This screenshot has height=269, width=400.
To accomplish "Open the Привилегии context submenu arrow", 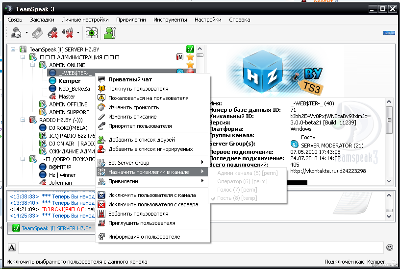I will tap(202, 181).
